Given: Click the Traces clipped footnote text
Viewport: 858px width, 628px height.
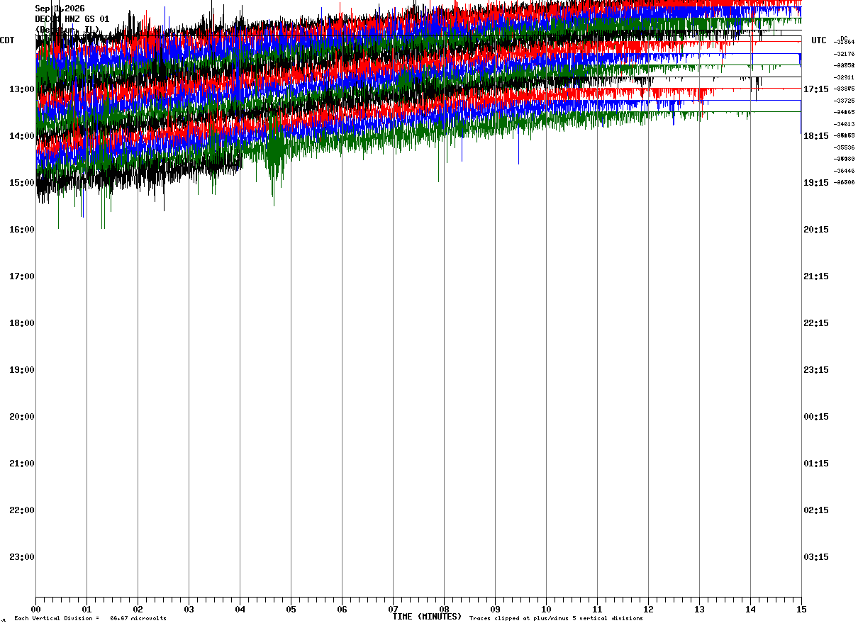Looking at the screenshot, I should [556, 619].
